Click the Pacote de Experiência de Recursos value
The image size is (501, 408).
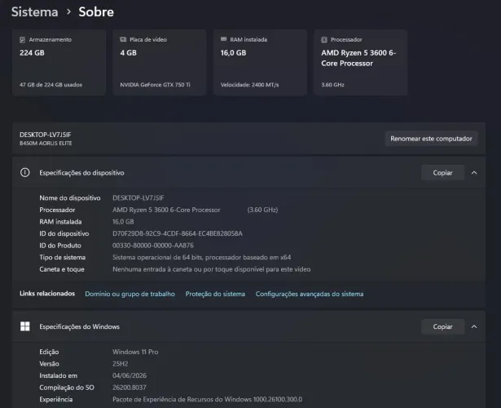pos(208,399)
